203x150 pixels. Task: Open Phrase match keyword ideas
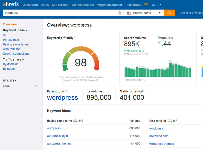click(x=12, y=40)
